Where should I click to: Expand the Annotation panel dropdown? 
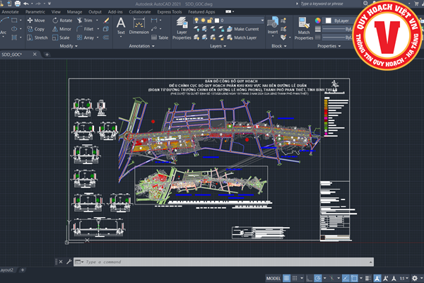(x=142, y=46)
